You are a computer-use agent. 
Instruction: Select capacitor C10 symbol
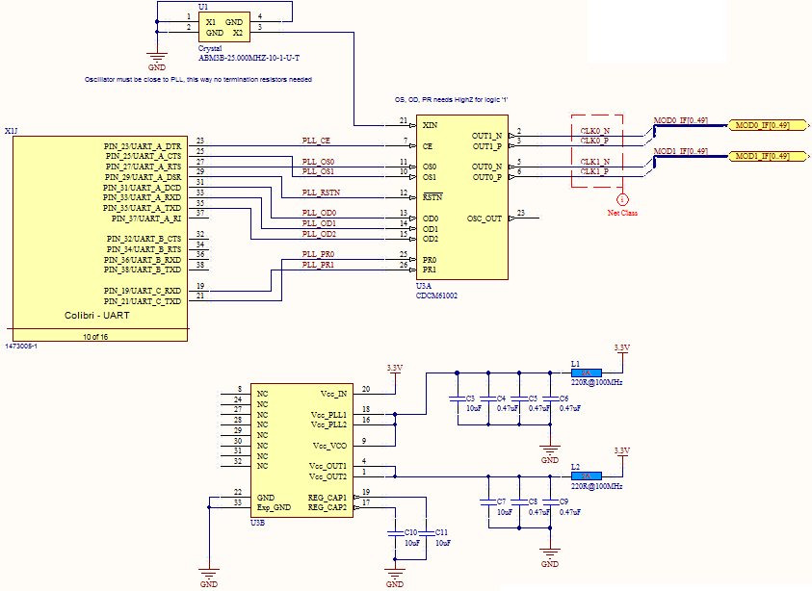point(395,533)
